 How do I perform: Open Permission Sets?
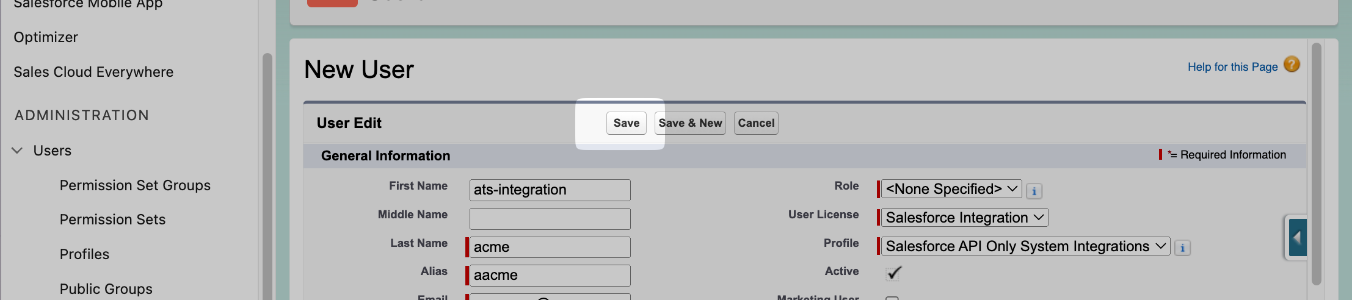[112, 220]
